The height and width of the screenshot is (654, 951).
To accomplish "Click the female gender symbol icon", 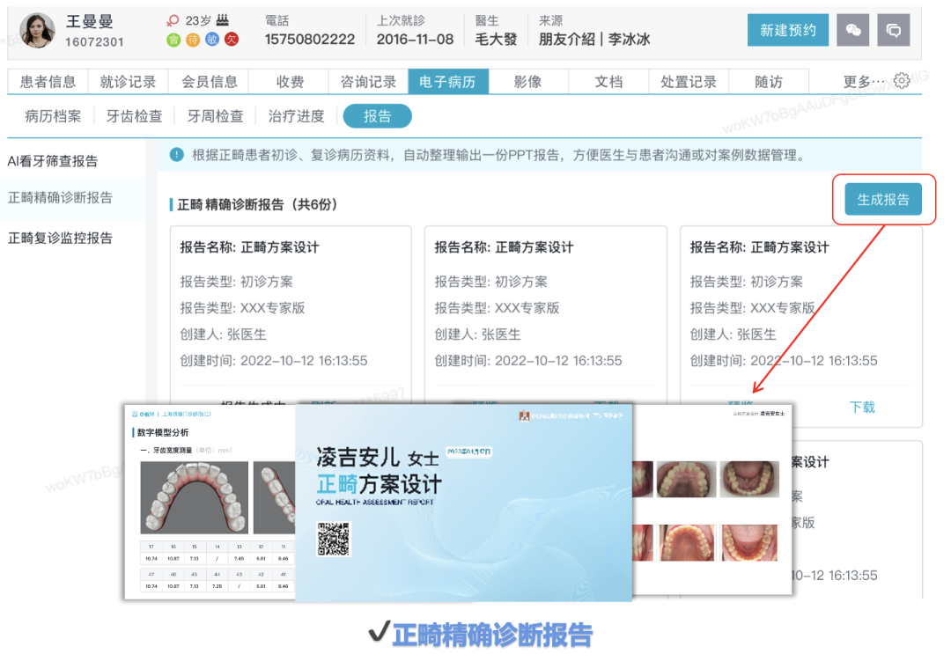I will 173,20.
